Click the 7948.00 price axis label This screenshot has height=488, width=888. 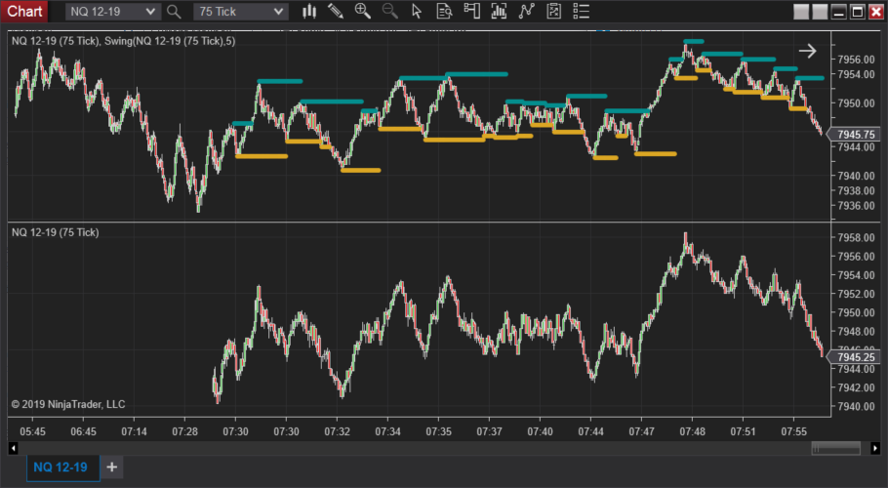pos(856,331)
